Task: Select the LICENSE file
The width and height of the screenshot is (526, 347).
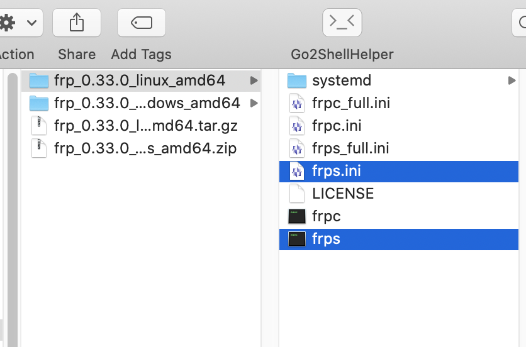Action: tap(342, 194)
